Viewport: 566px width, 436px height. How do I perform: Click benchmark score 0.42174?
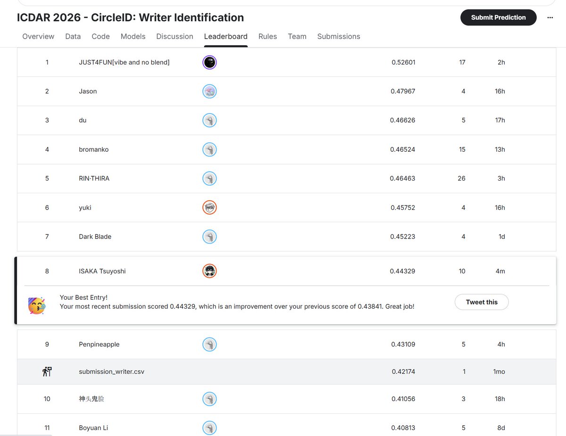pos(403,371)
